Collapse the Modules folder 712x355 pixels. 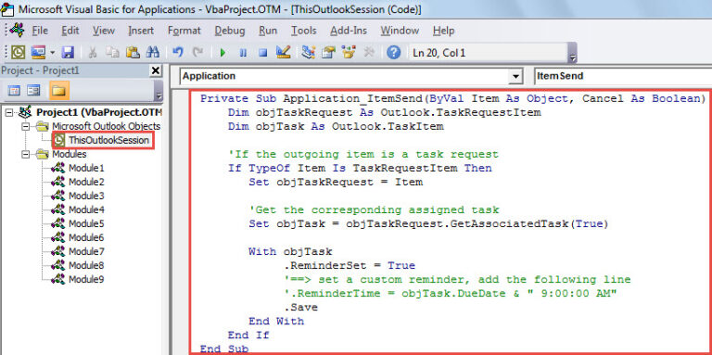pyautogui.click(x=25, y=155)
